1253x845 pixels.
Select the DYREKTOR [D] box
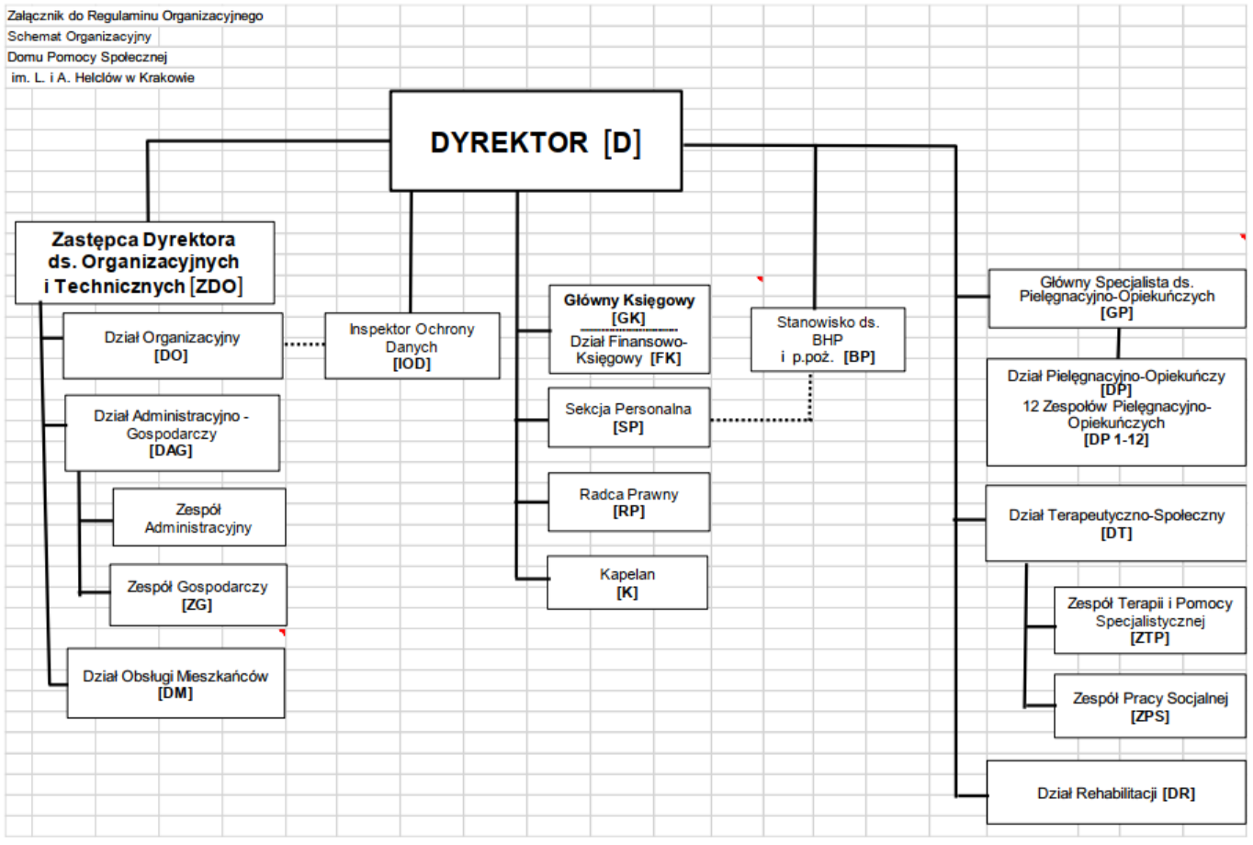[536, 141]
